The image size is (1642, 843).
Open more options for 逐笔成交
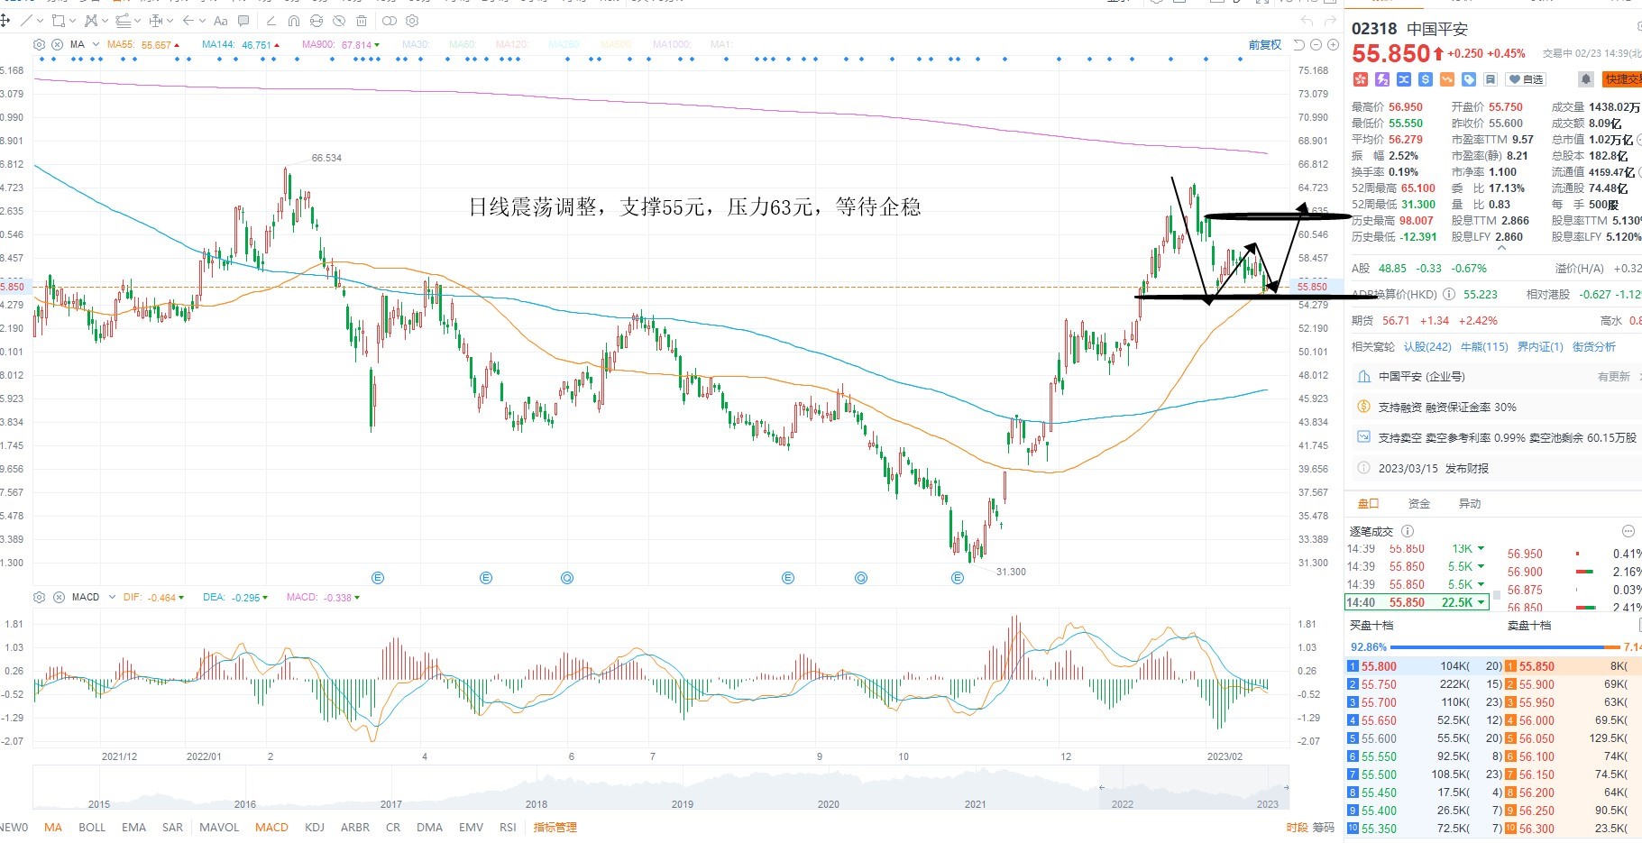point(1628,531)
